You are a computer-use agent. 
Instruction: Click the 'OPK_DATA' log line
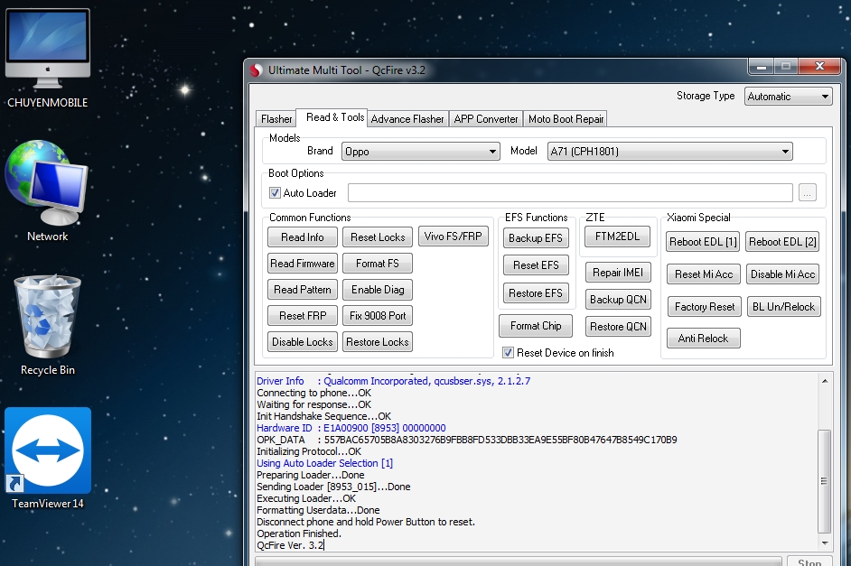(x=467, y=440)
